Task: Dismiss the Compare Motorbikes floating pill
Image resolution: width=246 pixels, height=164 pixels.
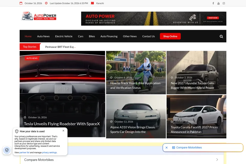Action: (x=167, y=148)
